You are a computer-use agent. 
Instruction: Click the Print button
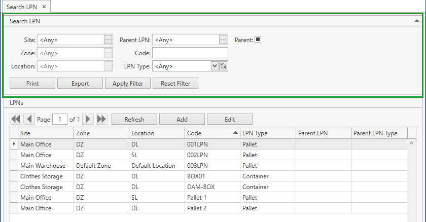(32, 83)
